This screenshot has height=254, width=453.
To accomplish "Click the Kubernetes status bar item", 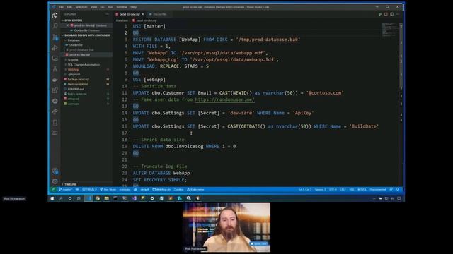I will coord(195,190).
